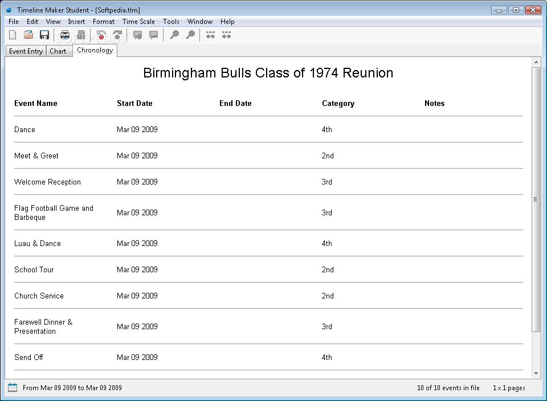Select the Luau & Dance event
Viewport: 547px width, 401px height.
(x=38, y=243)
